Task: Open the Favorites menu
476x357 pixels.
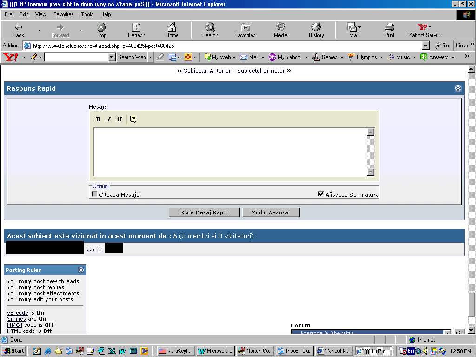Action: (63, 14)
